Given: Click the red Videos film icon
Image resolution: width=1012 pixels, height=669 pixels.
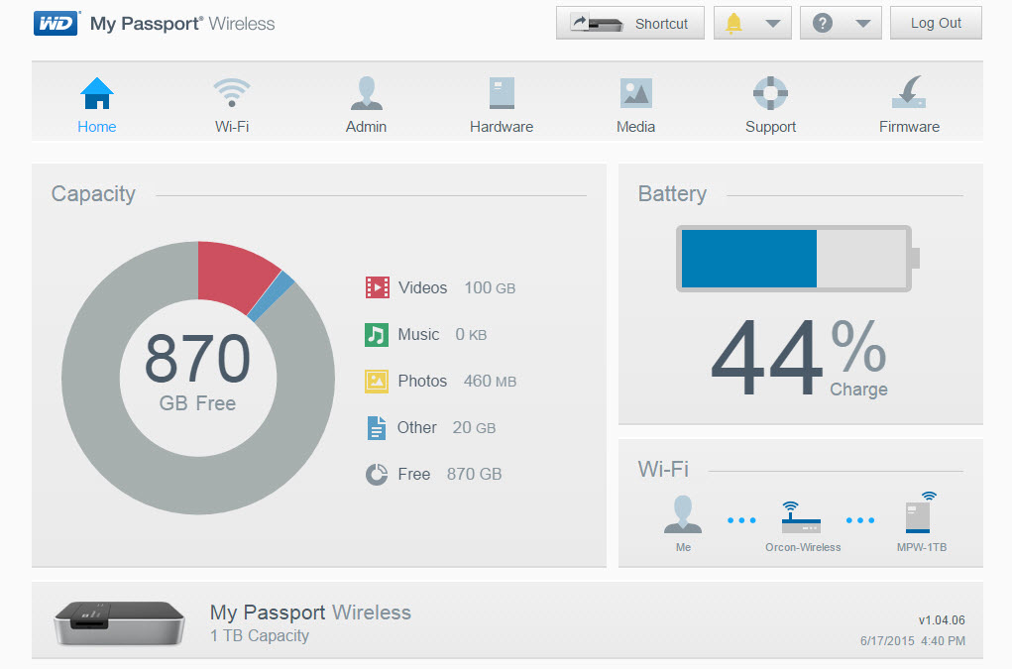Looking at the screenshot, I should coord(377,287).
